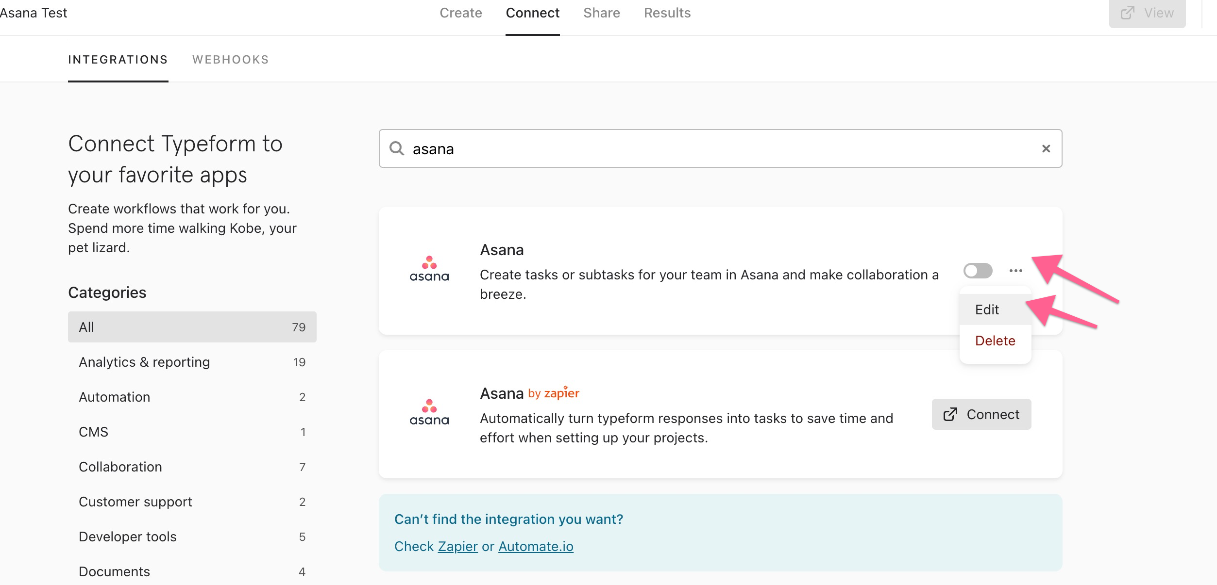Click the View button
Image resolution: width=1217 pixels, height=585 pixels.
[1147, 13]
